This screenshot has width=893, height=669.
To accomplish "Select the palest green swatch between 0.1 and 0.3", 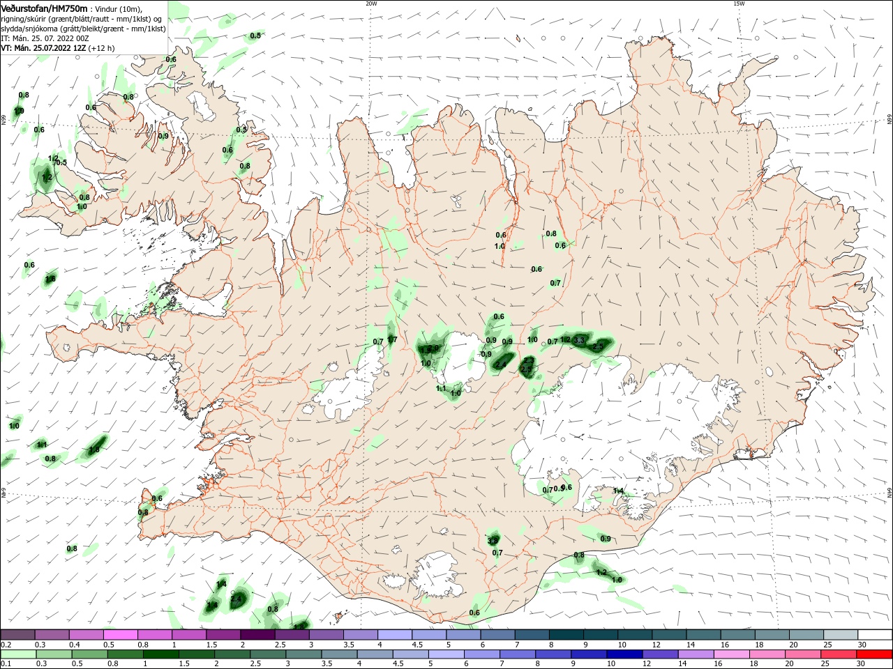I will coord(19,654).
